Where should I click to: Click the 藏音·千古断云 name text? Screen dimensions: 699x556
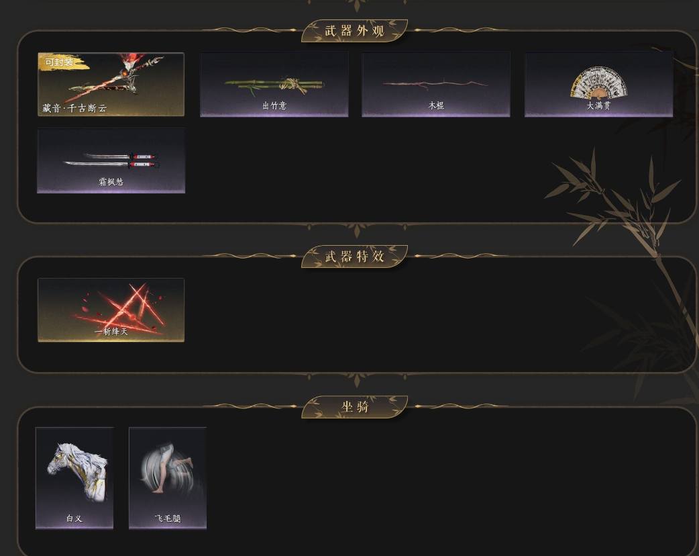pos(74,108)
